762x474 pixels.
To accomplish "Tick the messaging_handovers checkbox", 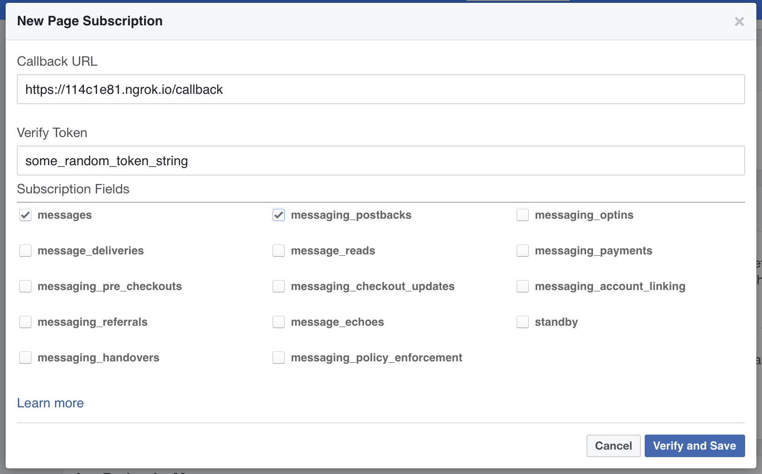I will [x=25, y=358].
